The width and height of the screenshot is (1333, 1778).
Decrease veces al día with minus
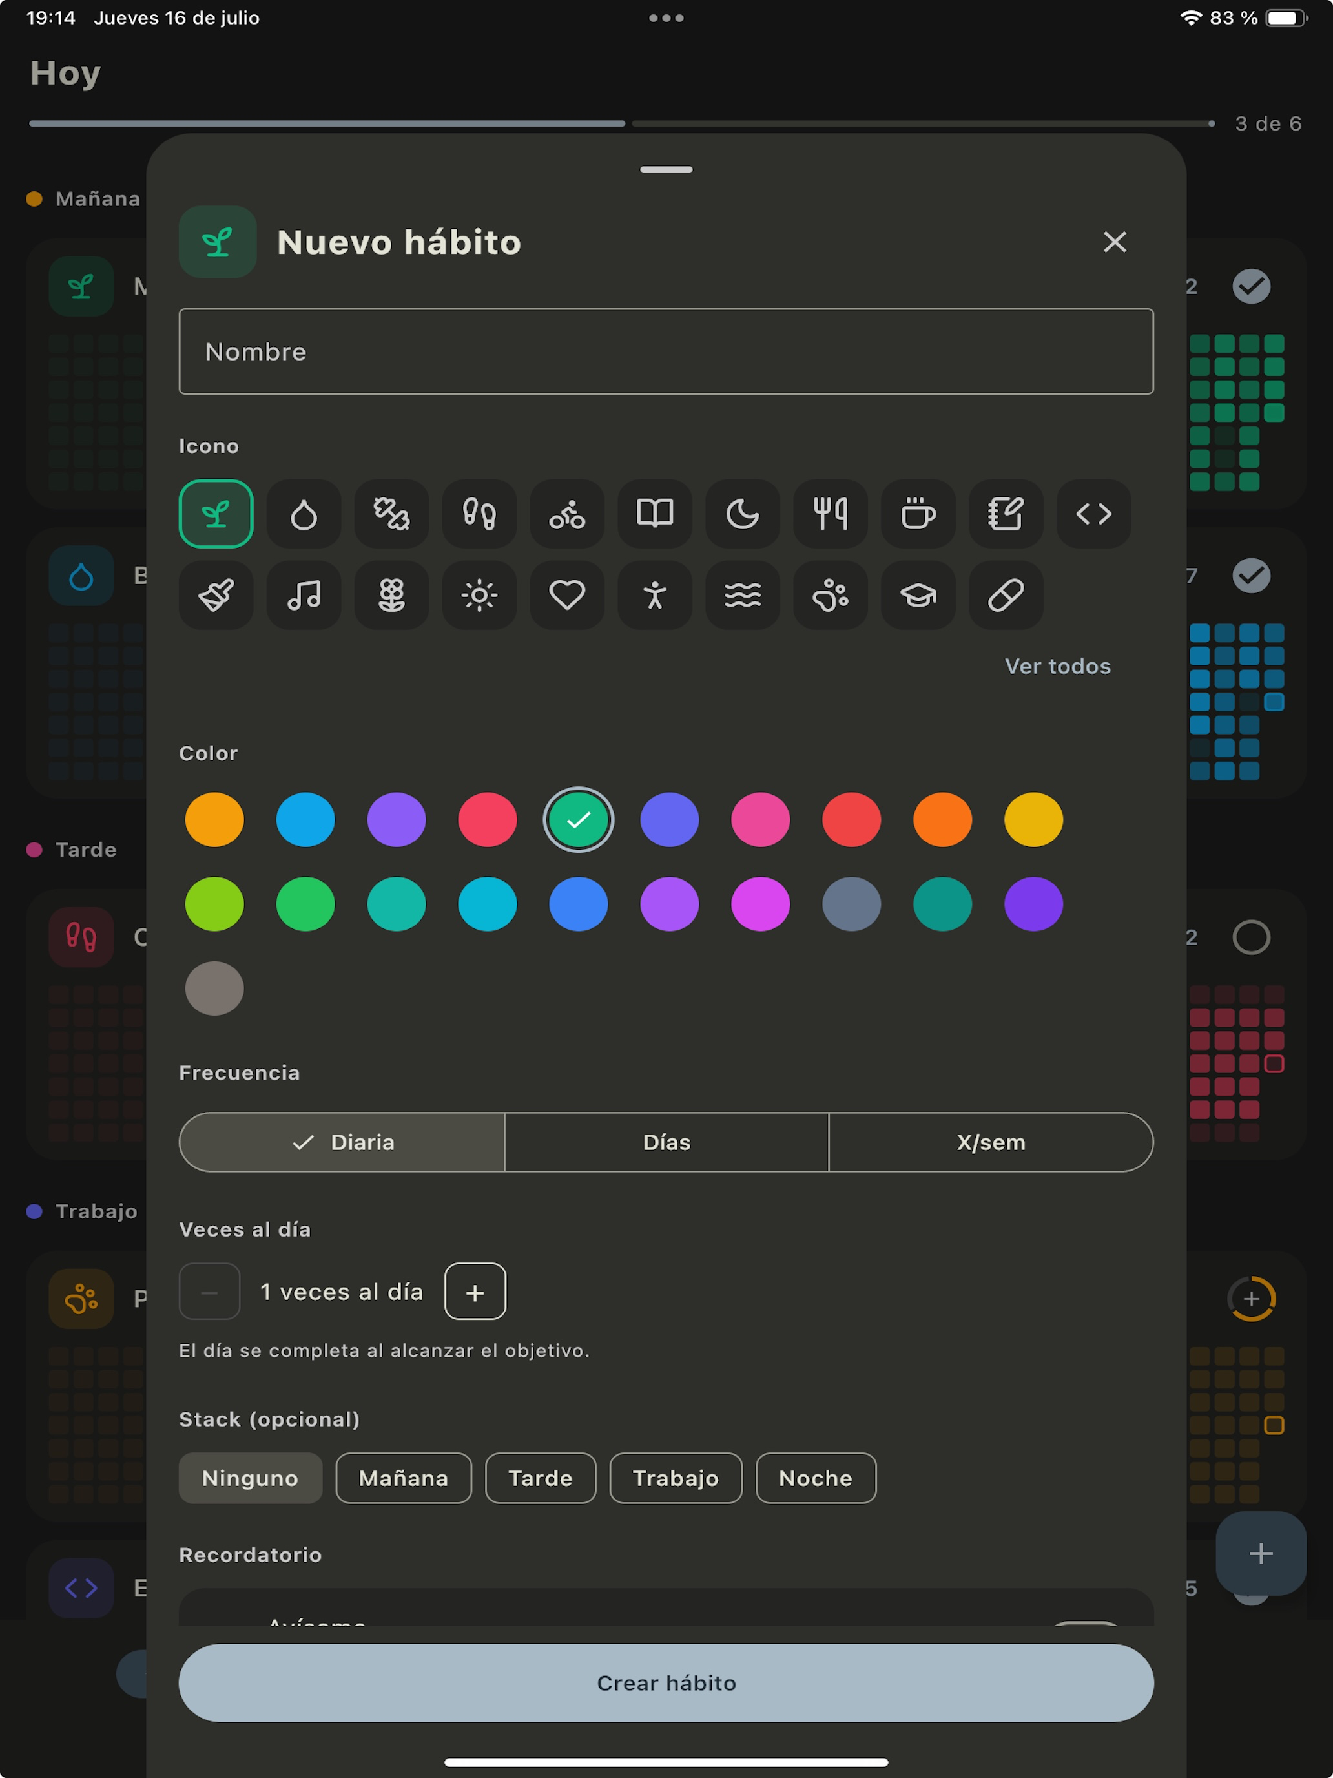tap(210, 1292)
